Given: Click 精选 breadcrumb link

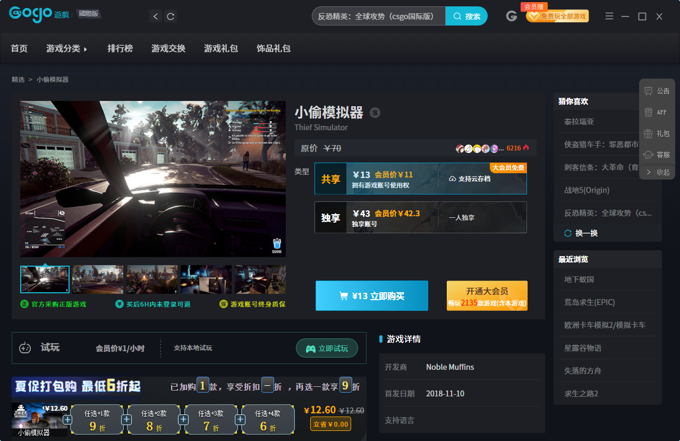Looking at the screenshot, I should [x=18, y=79].
